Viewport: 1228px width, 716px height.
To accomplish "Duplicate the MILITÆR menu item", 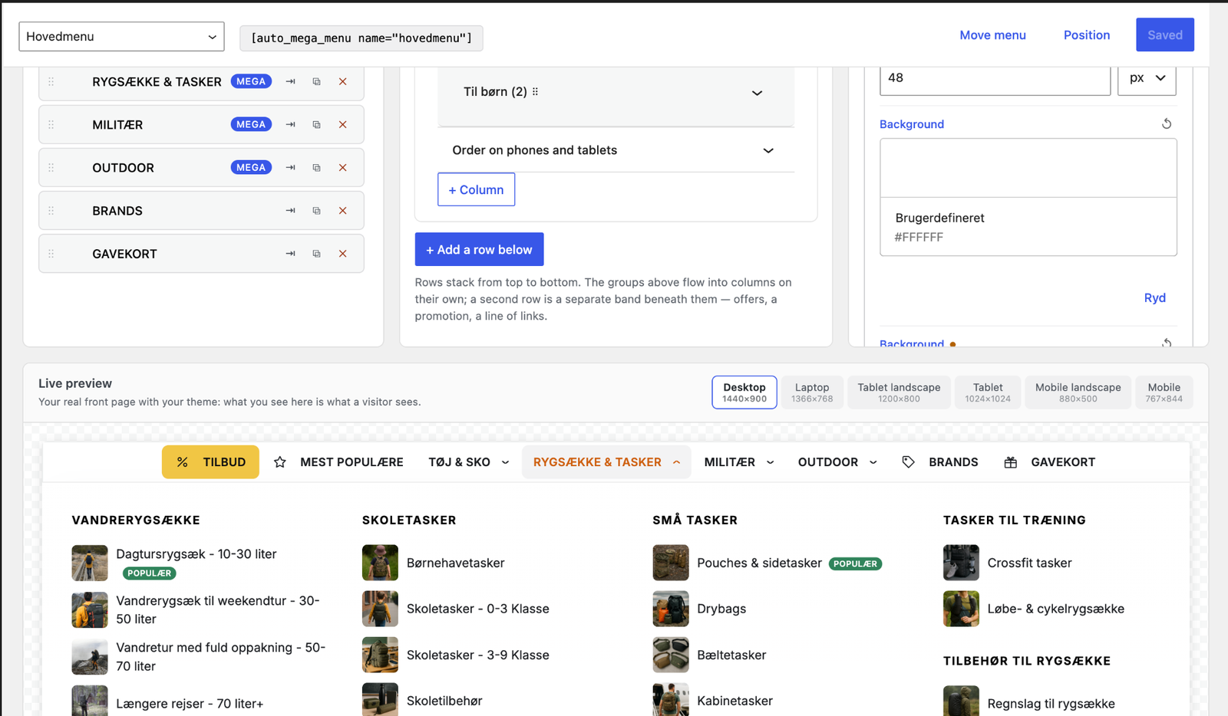I will click(316, 124).
